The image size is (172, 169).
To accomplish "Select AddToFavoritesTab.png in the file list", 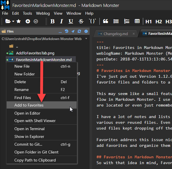I will click(x=35, y=53).
